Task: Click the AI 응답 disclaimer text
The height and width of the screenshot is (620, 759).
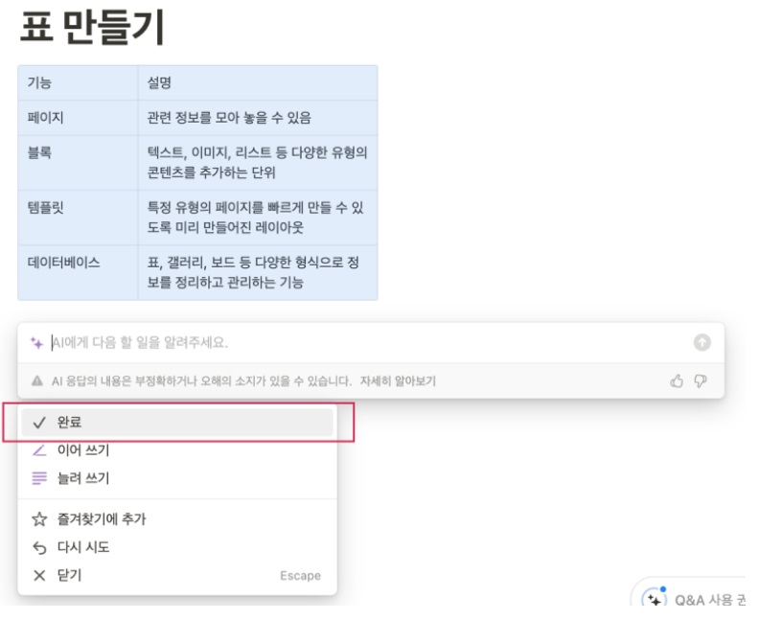Action: (x=201, y=381)
